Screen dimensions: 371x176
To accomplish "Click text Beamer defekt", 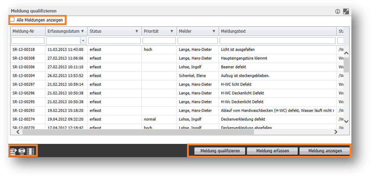I will point(233,67).
